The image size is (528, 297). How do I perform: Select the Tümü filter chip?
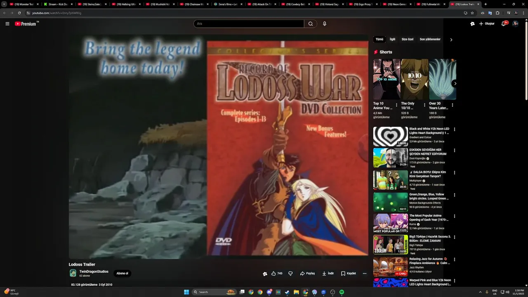point(379,40)
